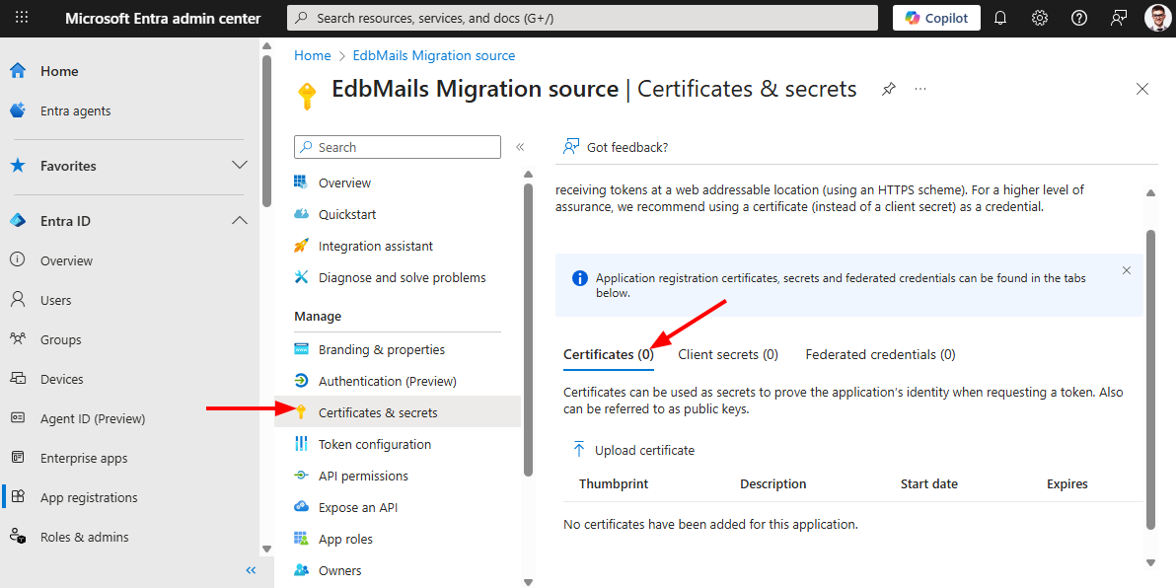Collapse the left navigation sidebar
This screenshot has height=588, width=1176.
coord(251,570)
